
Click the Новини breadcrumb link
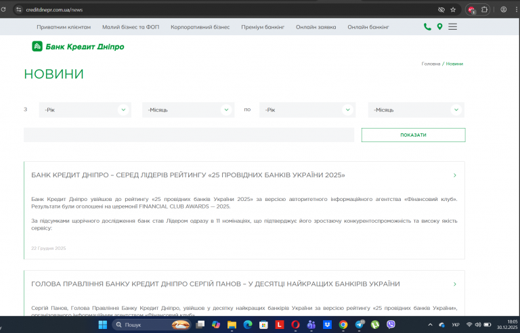[x=454, y=64]
